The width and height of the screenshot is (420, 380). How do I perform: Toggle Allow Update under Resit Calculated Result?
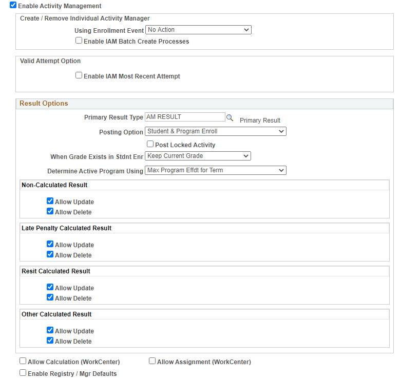[50, 287]
